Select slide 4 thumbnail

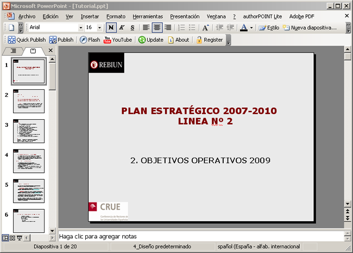coord(29,161)
